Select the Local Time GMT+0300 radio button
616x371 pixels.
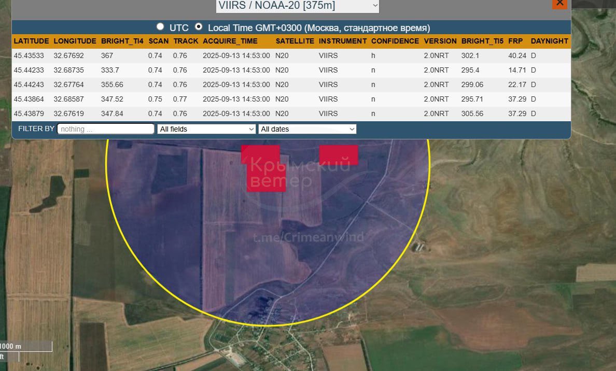tap(199, 27)
